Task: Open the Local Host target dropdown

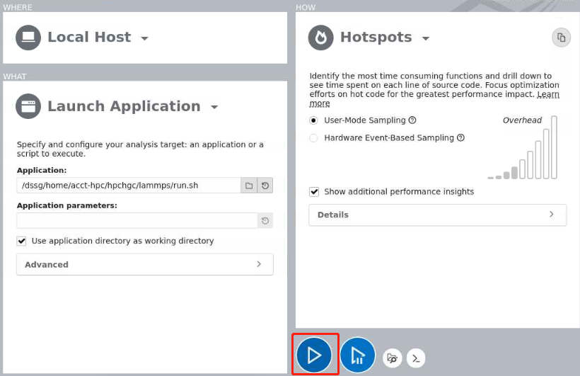Action: tap(144, 38)
